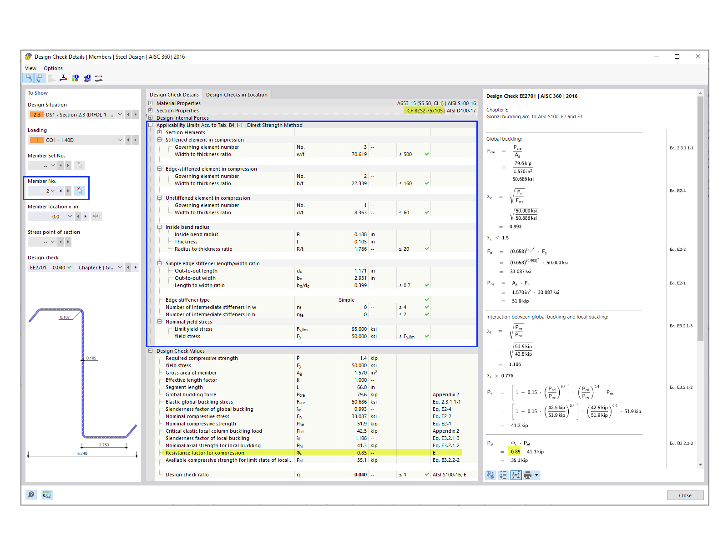Switch to the Design Checks in Location tab

pyautogui.click(x=237, y=94)
